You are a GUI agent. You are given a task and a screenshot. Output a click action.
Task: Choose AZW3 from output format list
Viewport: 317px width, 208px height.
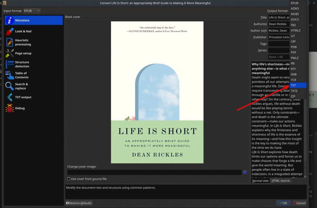coord(298,8)
